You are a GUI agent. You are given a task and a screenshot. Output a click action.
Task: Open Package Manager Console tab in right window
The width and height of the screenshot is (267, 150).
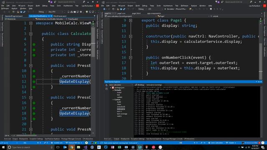coord(172,139)
